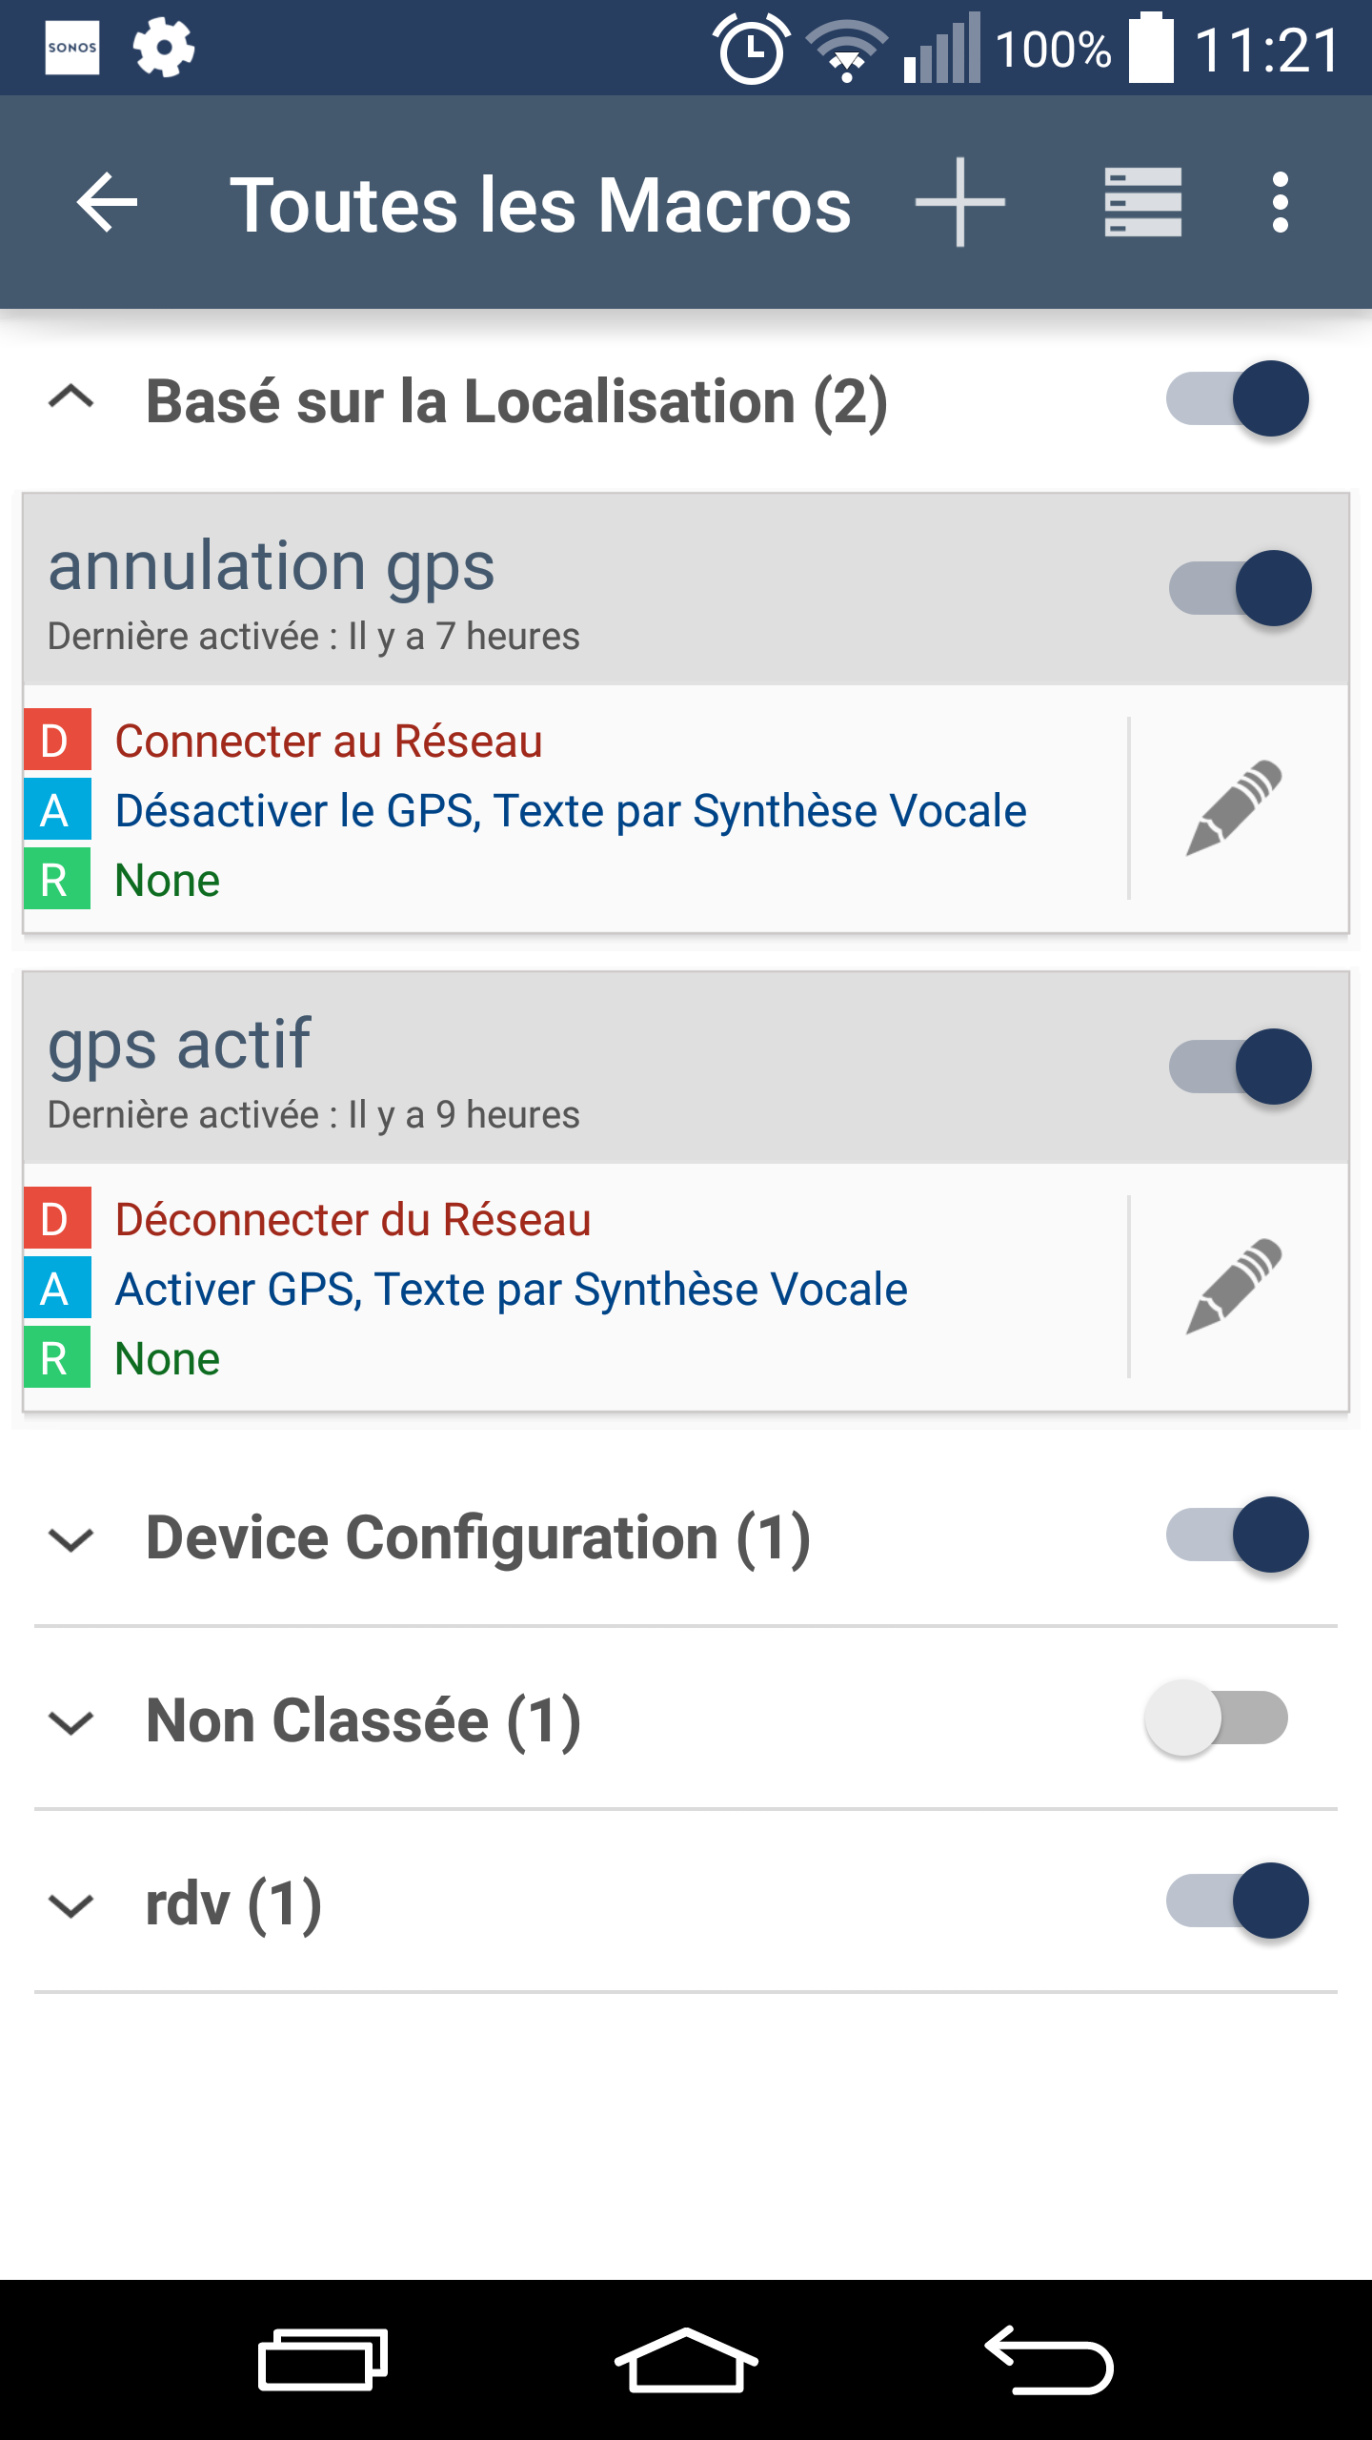
Task: Enable the Non Classée category switch
Action: pos(1217,1718)
